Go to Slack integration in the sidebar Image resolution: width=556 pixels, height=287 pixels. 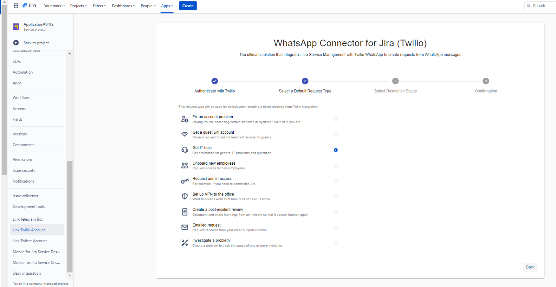click(x=27, y=273)
